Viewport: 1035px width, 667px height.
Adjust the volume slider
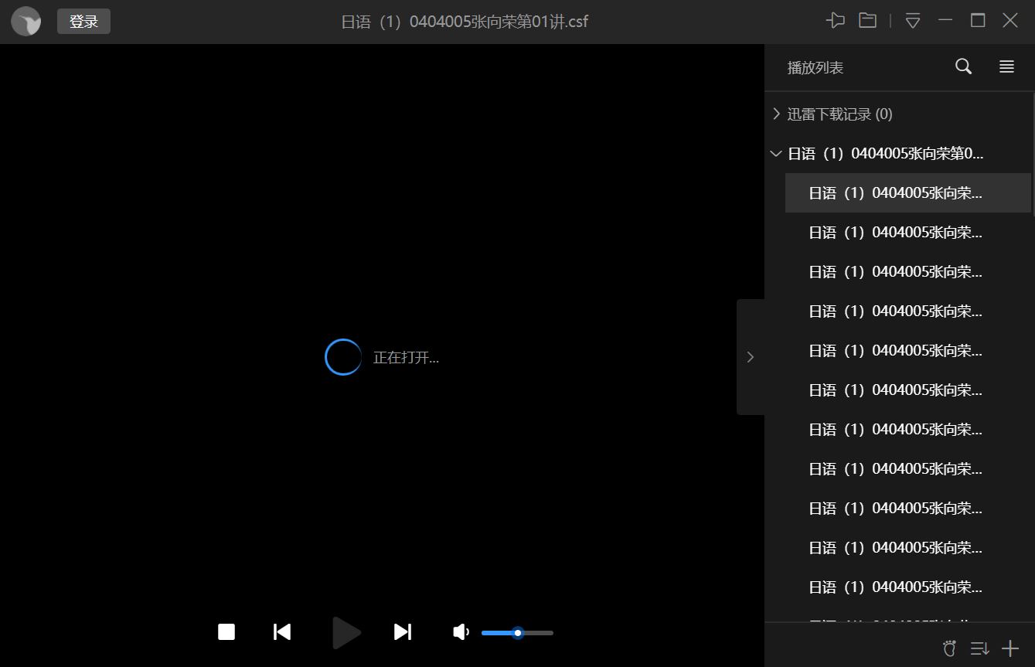point(518,633)
